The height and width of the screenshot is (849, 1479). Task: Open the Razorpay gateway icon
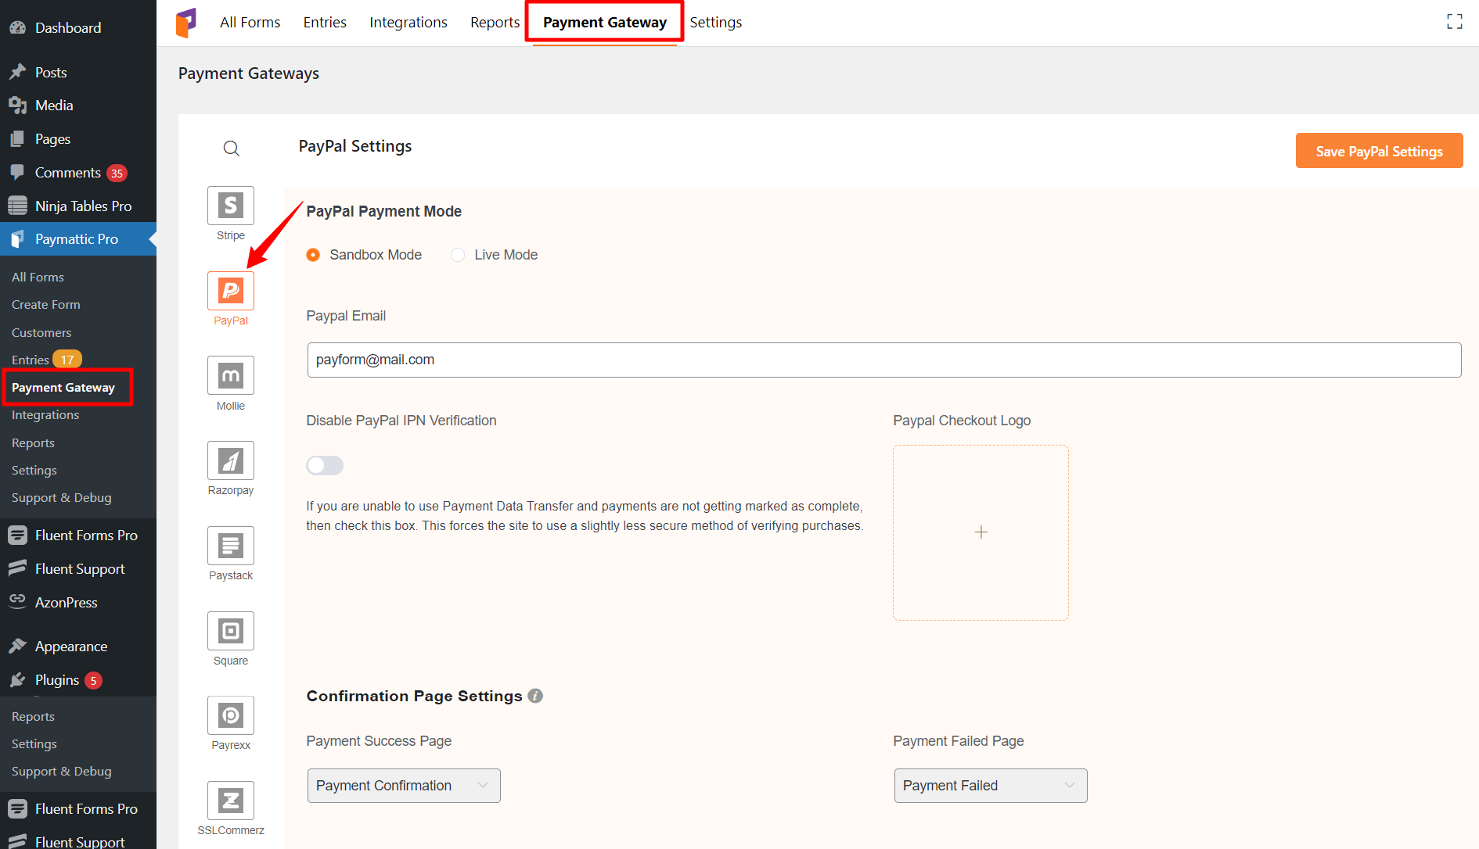pyautogui.click(x=231, y=460)
